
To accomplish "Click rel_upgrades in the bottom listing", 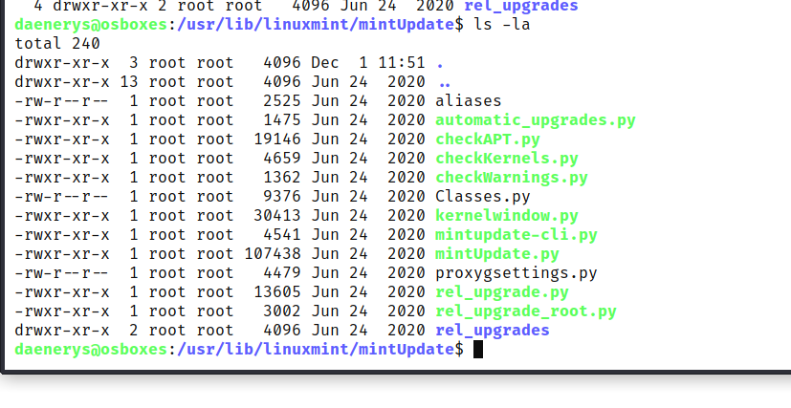I will tap(493, 331).
